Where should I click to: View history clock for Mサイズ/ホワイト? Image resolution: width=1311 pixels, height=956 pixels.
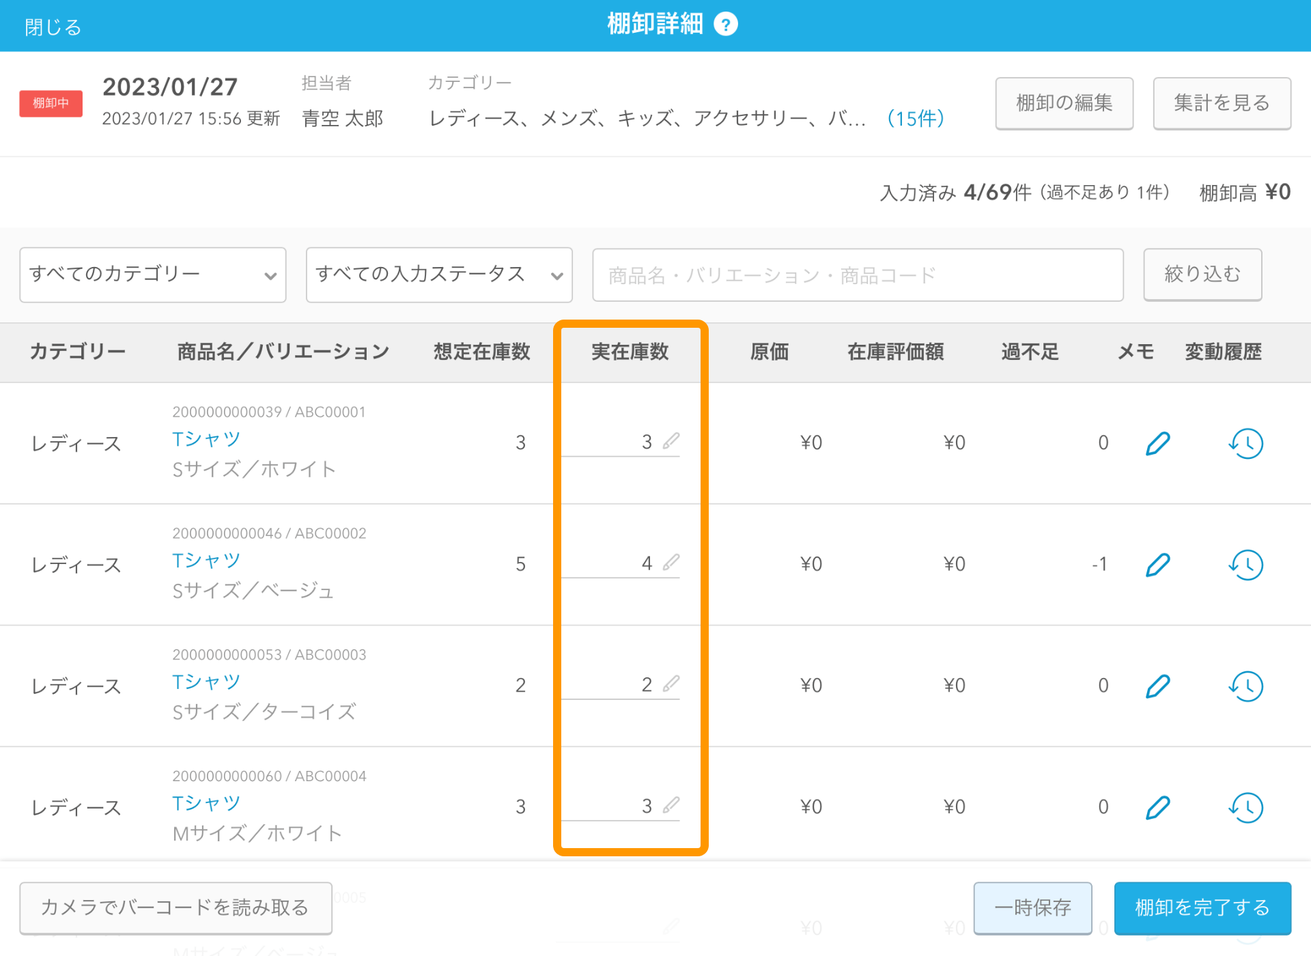1246,807
